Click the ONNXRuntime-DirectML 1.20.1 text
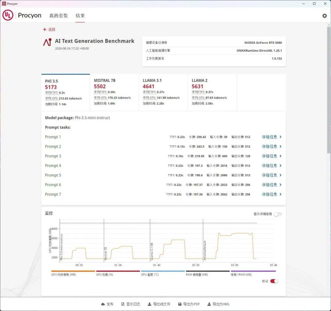 coord(259,51)
